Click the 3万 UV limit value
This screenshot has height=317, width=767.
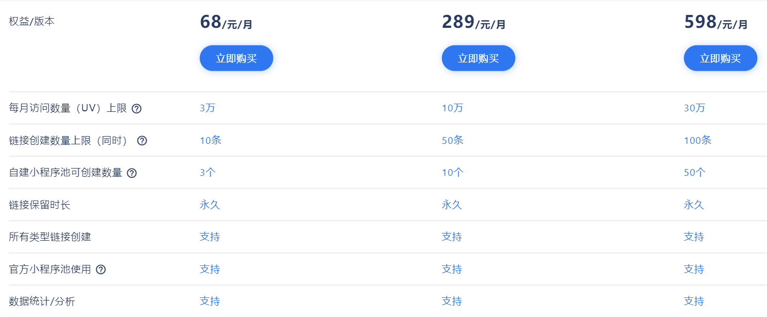pos(208,108)
